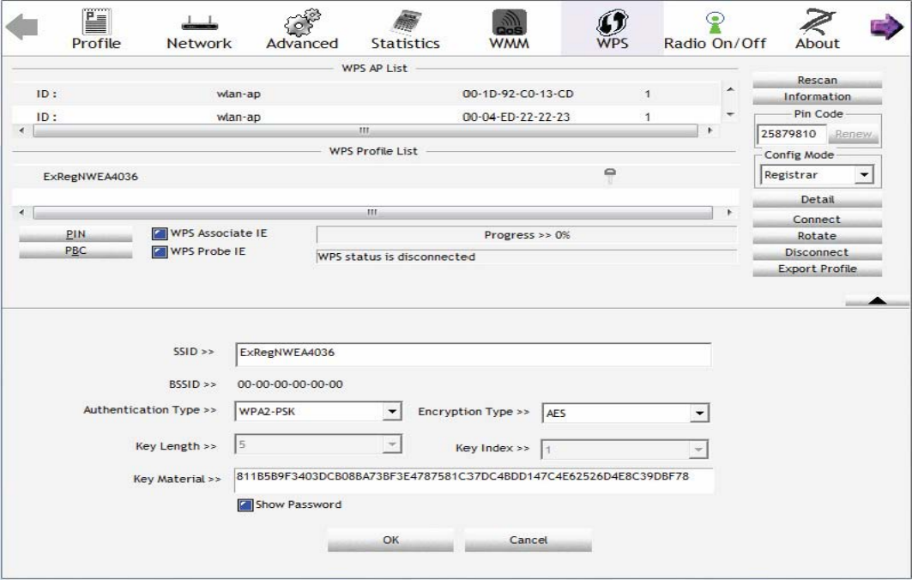Viewport: 912px width, 580px height.
Task: Open the Advanced gears icon
Action: point(302,22)
